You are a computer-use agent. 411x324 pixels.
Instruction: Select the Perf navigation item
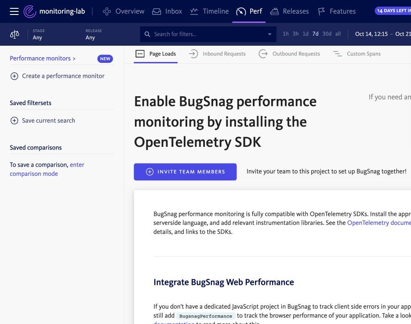point(249,11)
